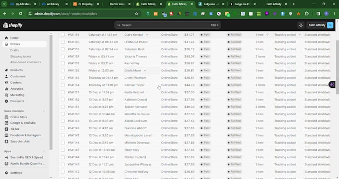Click the Orders icon in sidebar
339x179 pixels.
coord(6,44)
